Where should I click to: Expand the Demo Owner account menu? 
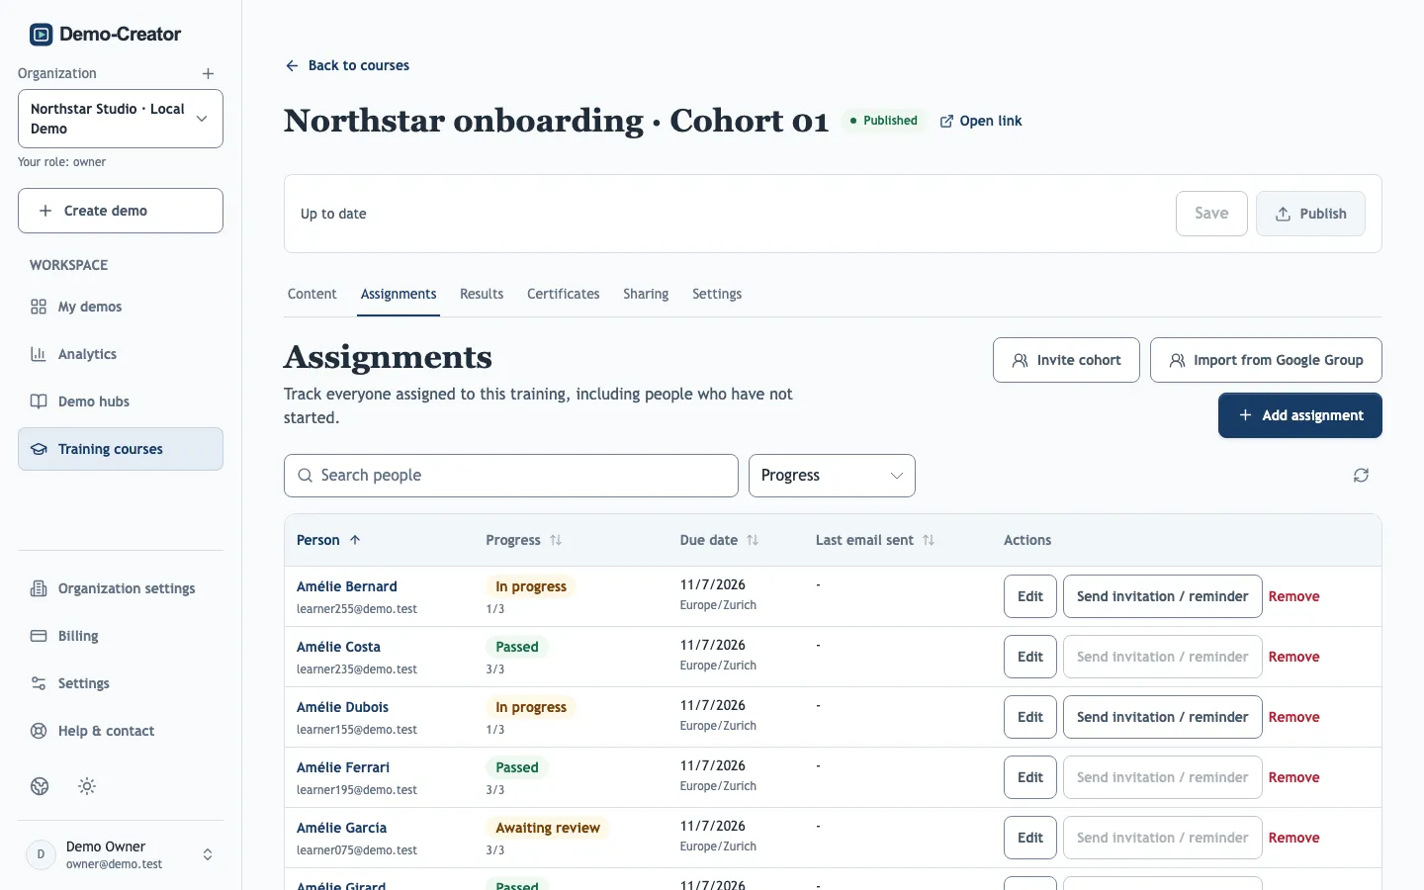(x=121, y=854)
